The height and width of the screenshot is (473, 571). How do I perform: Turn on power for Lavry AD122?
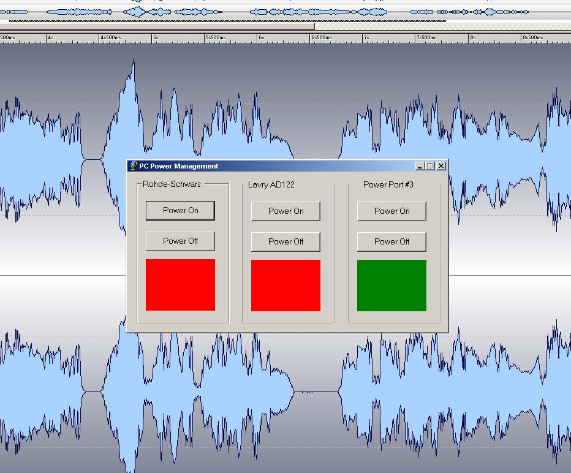tap(286, 211)
